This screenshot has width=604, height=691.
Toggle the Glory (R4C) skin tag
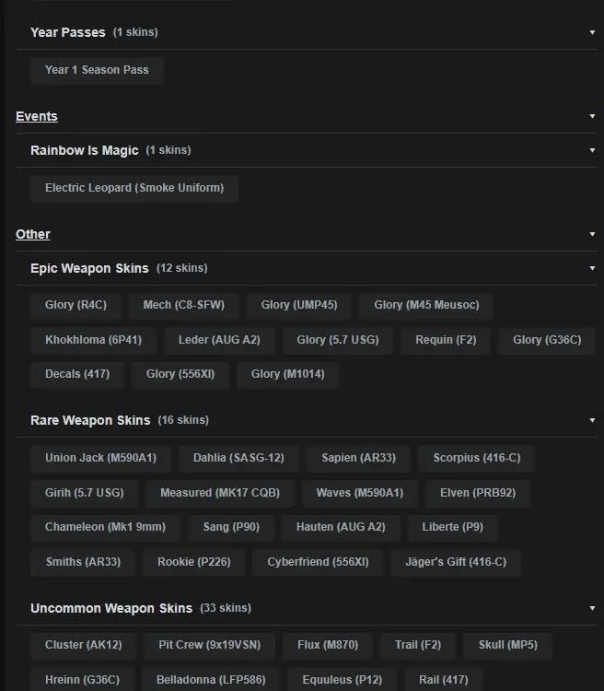click(x=75, y=305)
